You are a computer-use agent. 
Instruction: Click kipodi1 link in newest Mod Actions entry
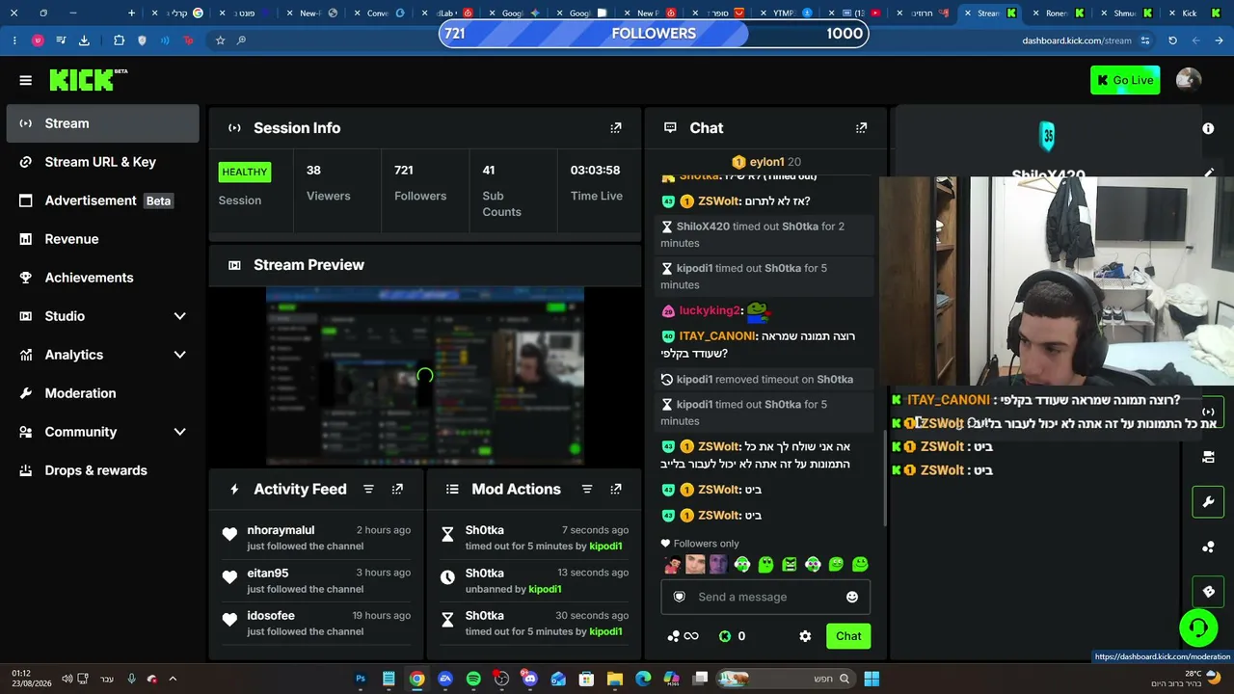tap(605, 546)
